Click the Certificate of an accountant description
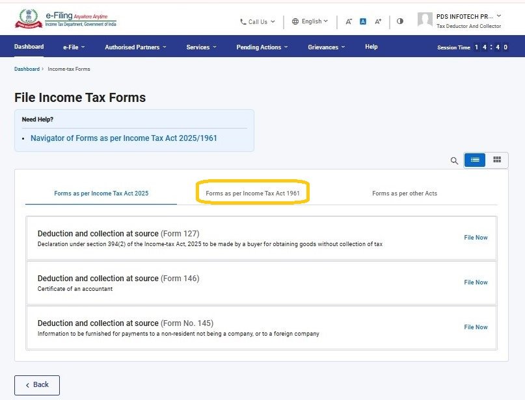 tap(75, 289)
